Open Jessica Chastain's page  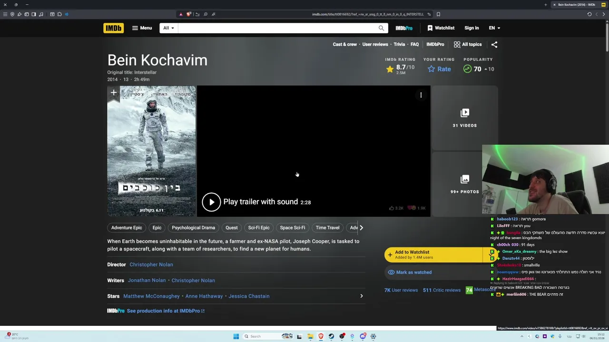click(x=249, y=296)
